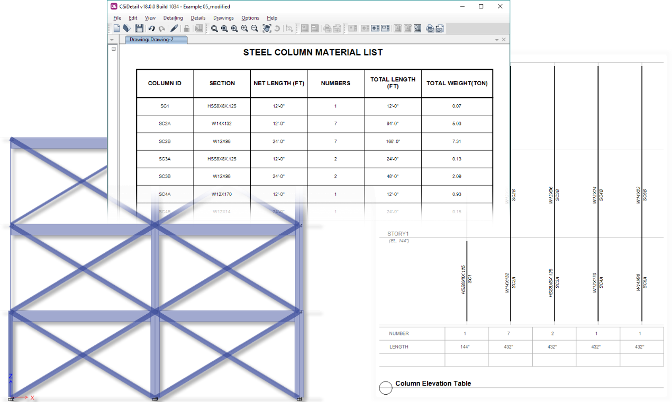Click the NET LENGTH (FT) table header
Viewport: 672px width, 402px height.
(x=279, y=83)
